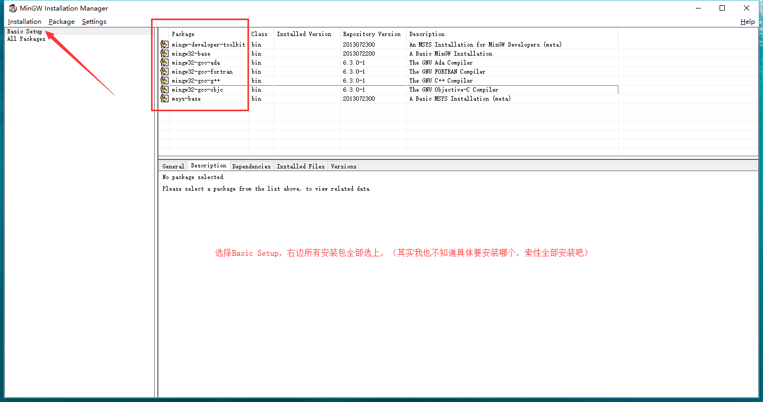Mark the mingw32-gcc-g++ package checkbox

165,81
